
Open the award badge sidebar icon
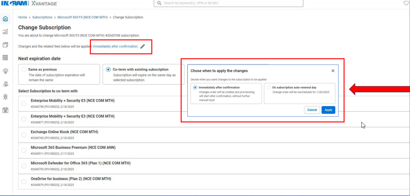(x=5, y=97)
